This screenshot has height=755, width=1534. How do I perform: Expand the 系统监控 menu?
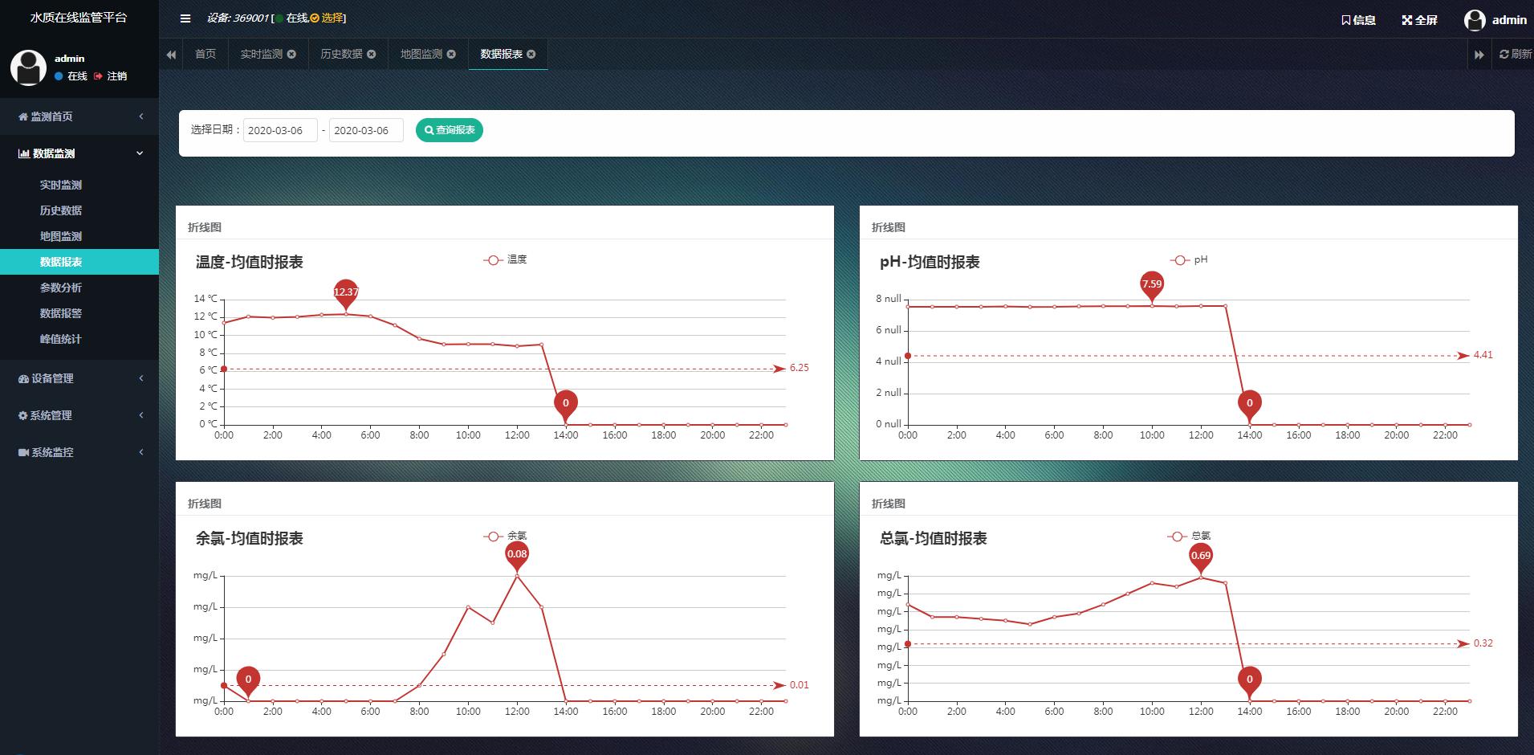[79, 452]
